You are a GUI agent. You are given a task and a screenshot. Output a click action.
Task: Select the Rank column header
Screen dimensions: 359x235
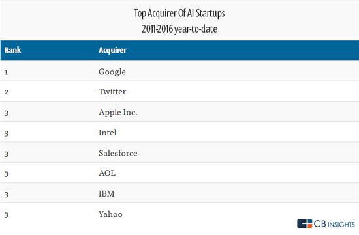click(12, 50)
